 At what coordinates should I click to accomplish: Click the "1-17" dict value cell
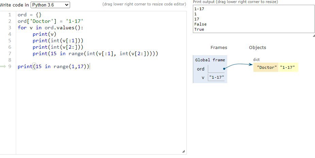287,67
